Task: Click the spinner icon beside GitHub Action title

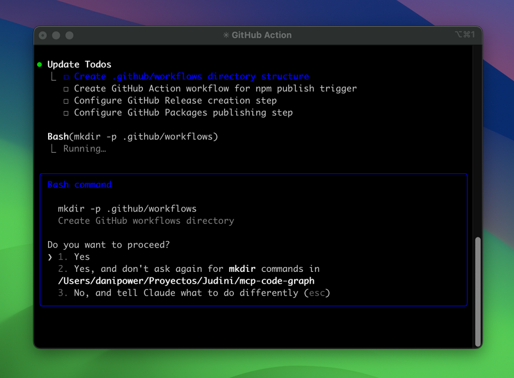Action: pyautogui.click(x=226, y=35)
